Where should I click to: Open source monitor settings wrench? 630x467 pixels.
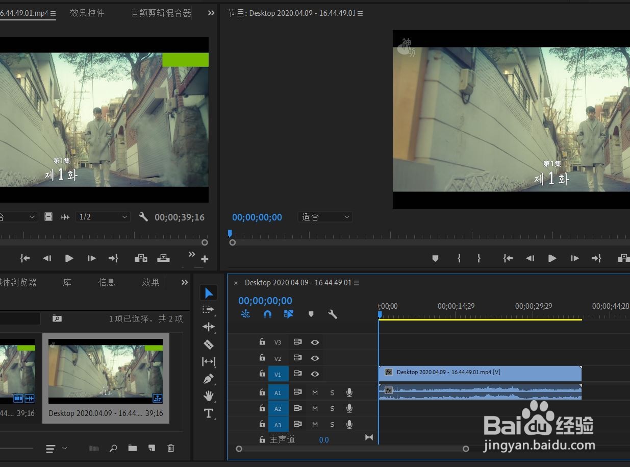point(143,217)
